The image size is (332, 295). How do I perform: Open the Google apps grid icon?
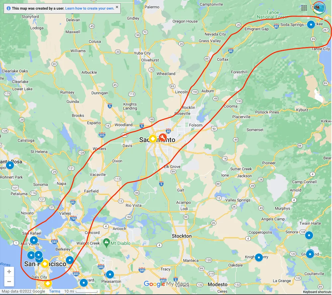click(x=304, y=8)
